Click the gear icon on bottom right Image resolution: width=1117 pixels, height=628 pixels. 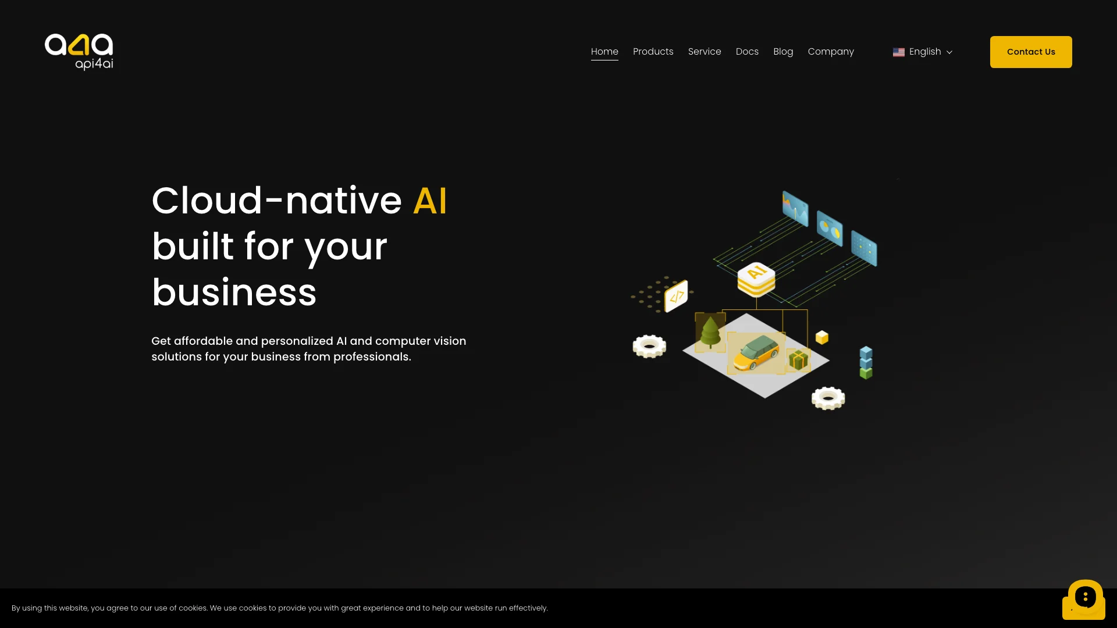pyautogui.click(x=828, y=399)
